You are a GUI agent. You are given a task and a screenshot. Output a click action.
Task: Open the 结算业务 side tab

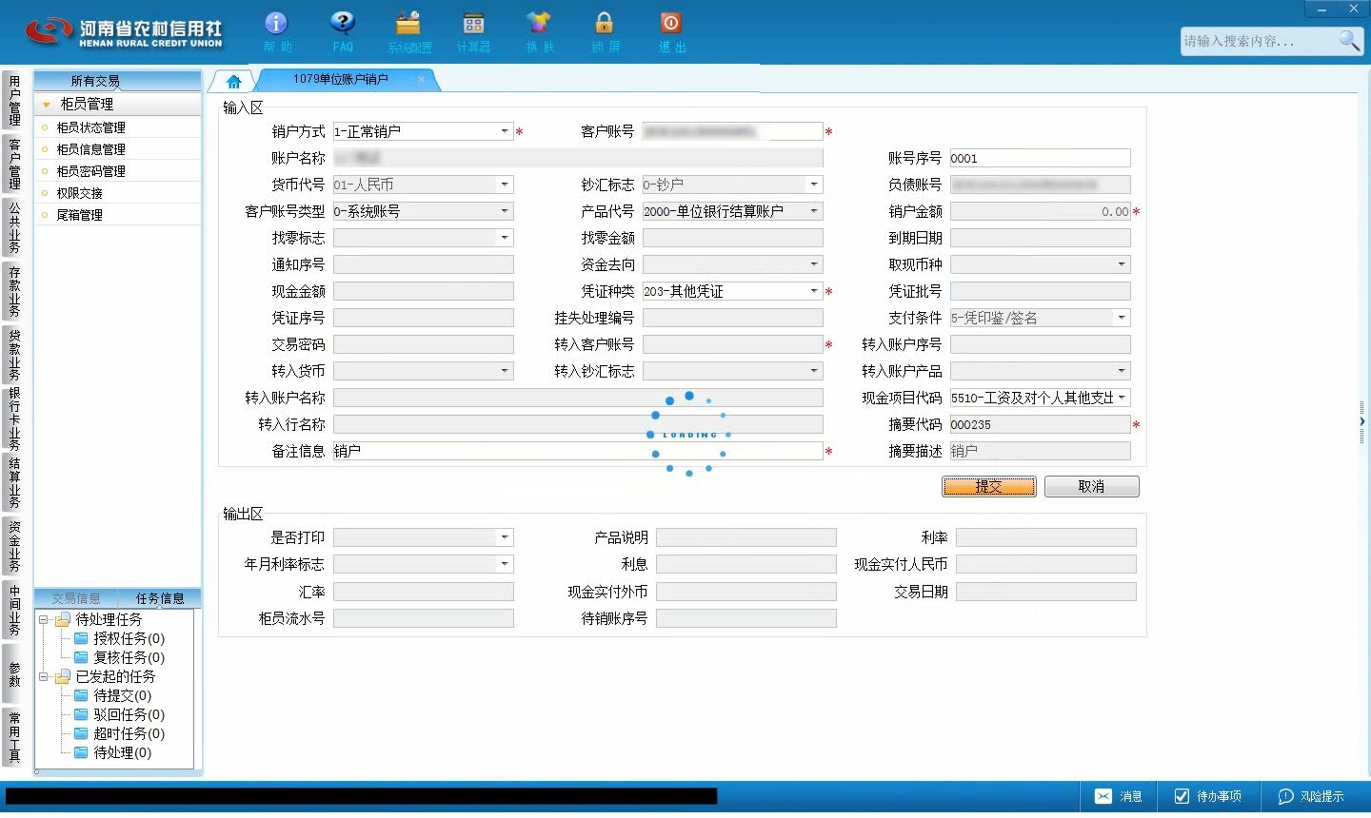point(14,482)
